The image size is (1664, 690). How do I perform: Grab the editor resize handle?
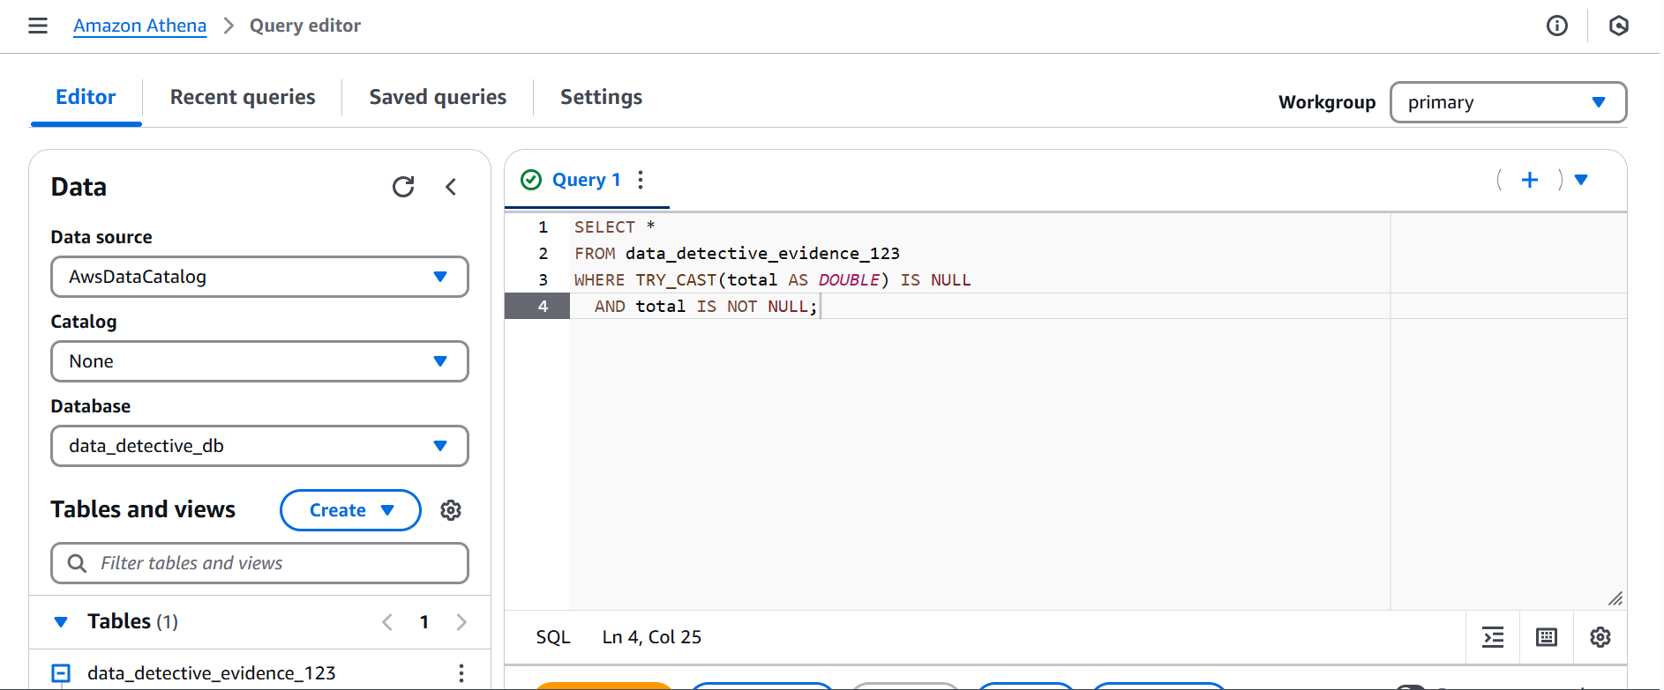tap(1615, 598)
